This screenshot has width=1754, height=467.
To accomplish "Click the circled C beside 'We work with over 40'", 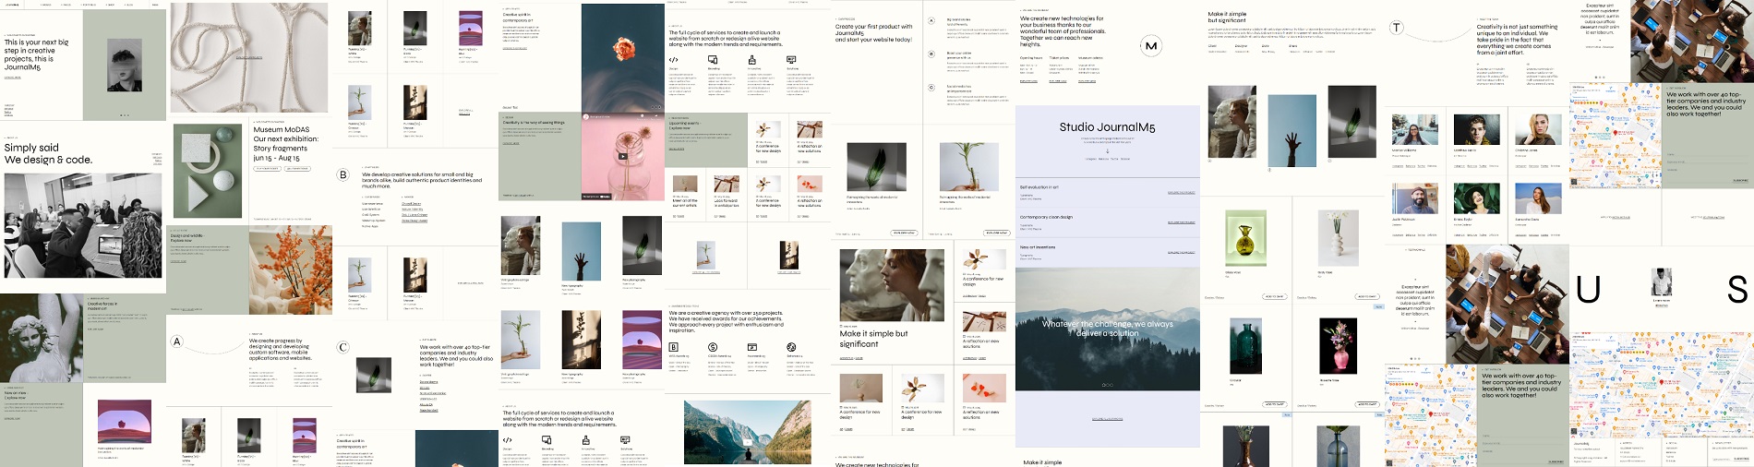I will pyautogui.click(x=343, y=347).
